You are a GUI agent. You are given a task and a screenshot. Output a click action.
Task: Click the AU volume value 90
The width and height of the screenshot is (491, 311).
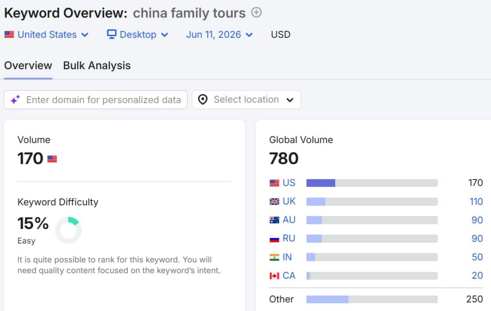[x=477, y=220]
